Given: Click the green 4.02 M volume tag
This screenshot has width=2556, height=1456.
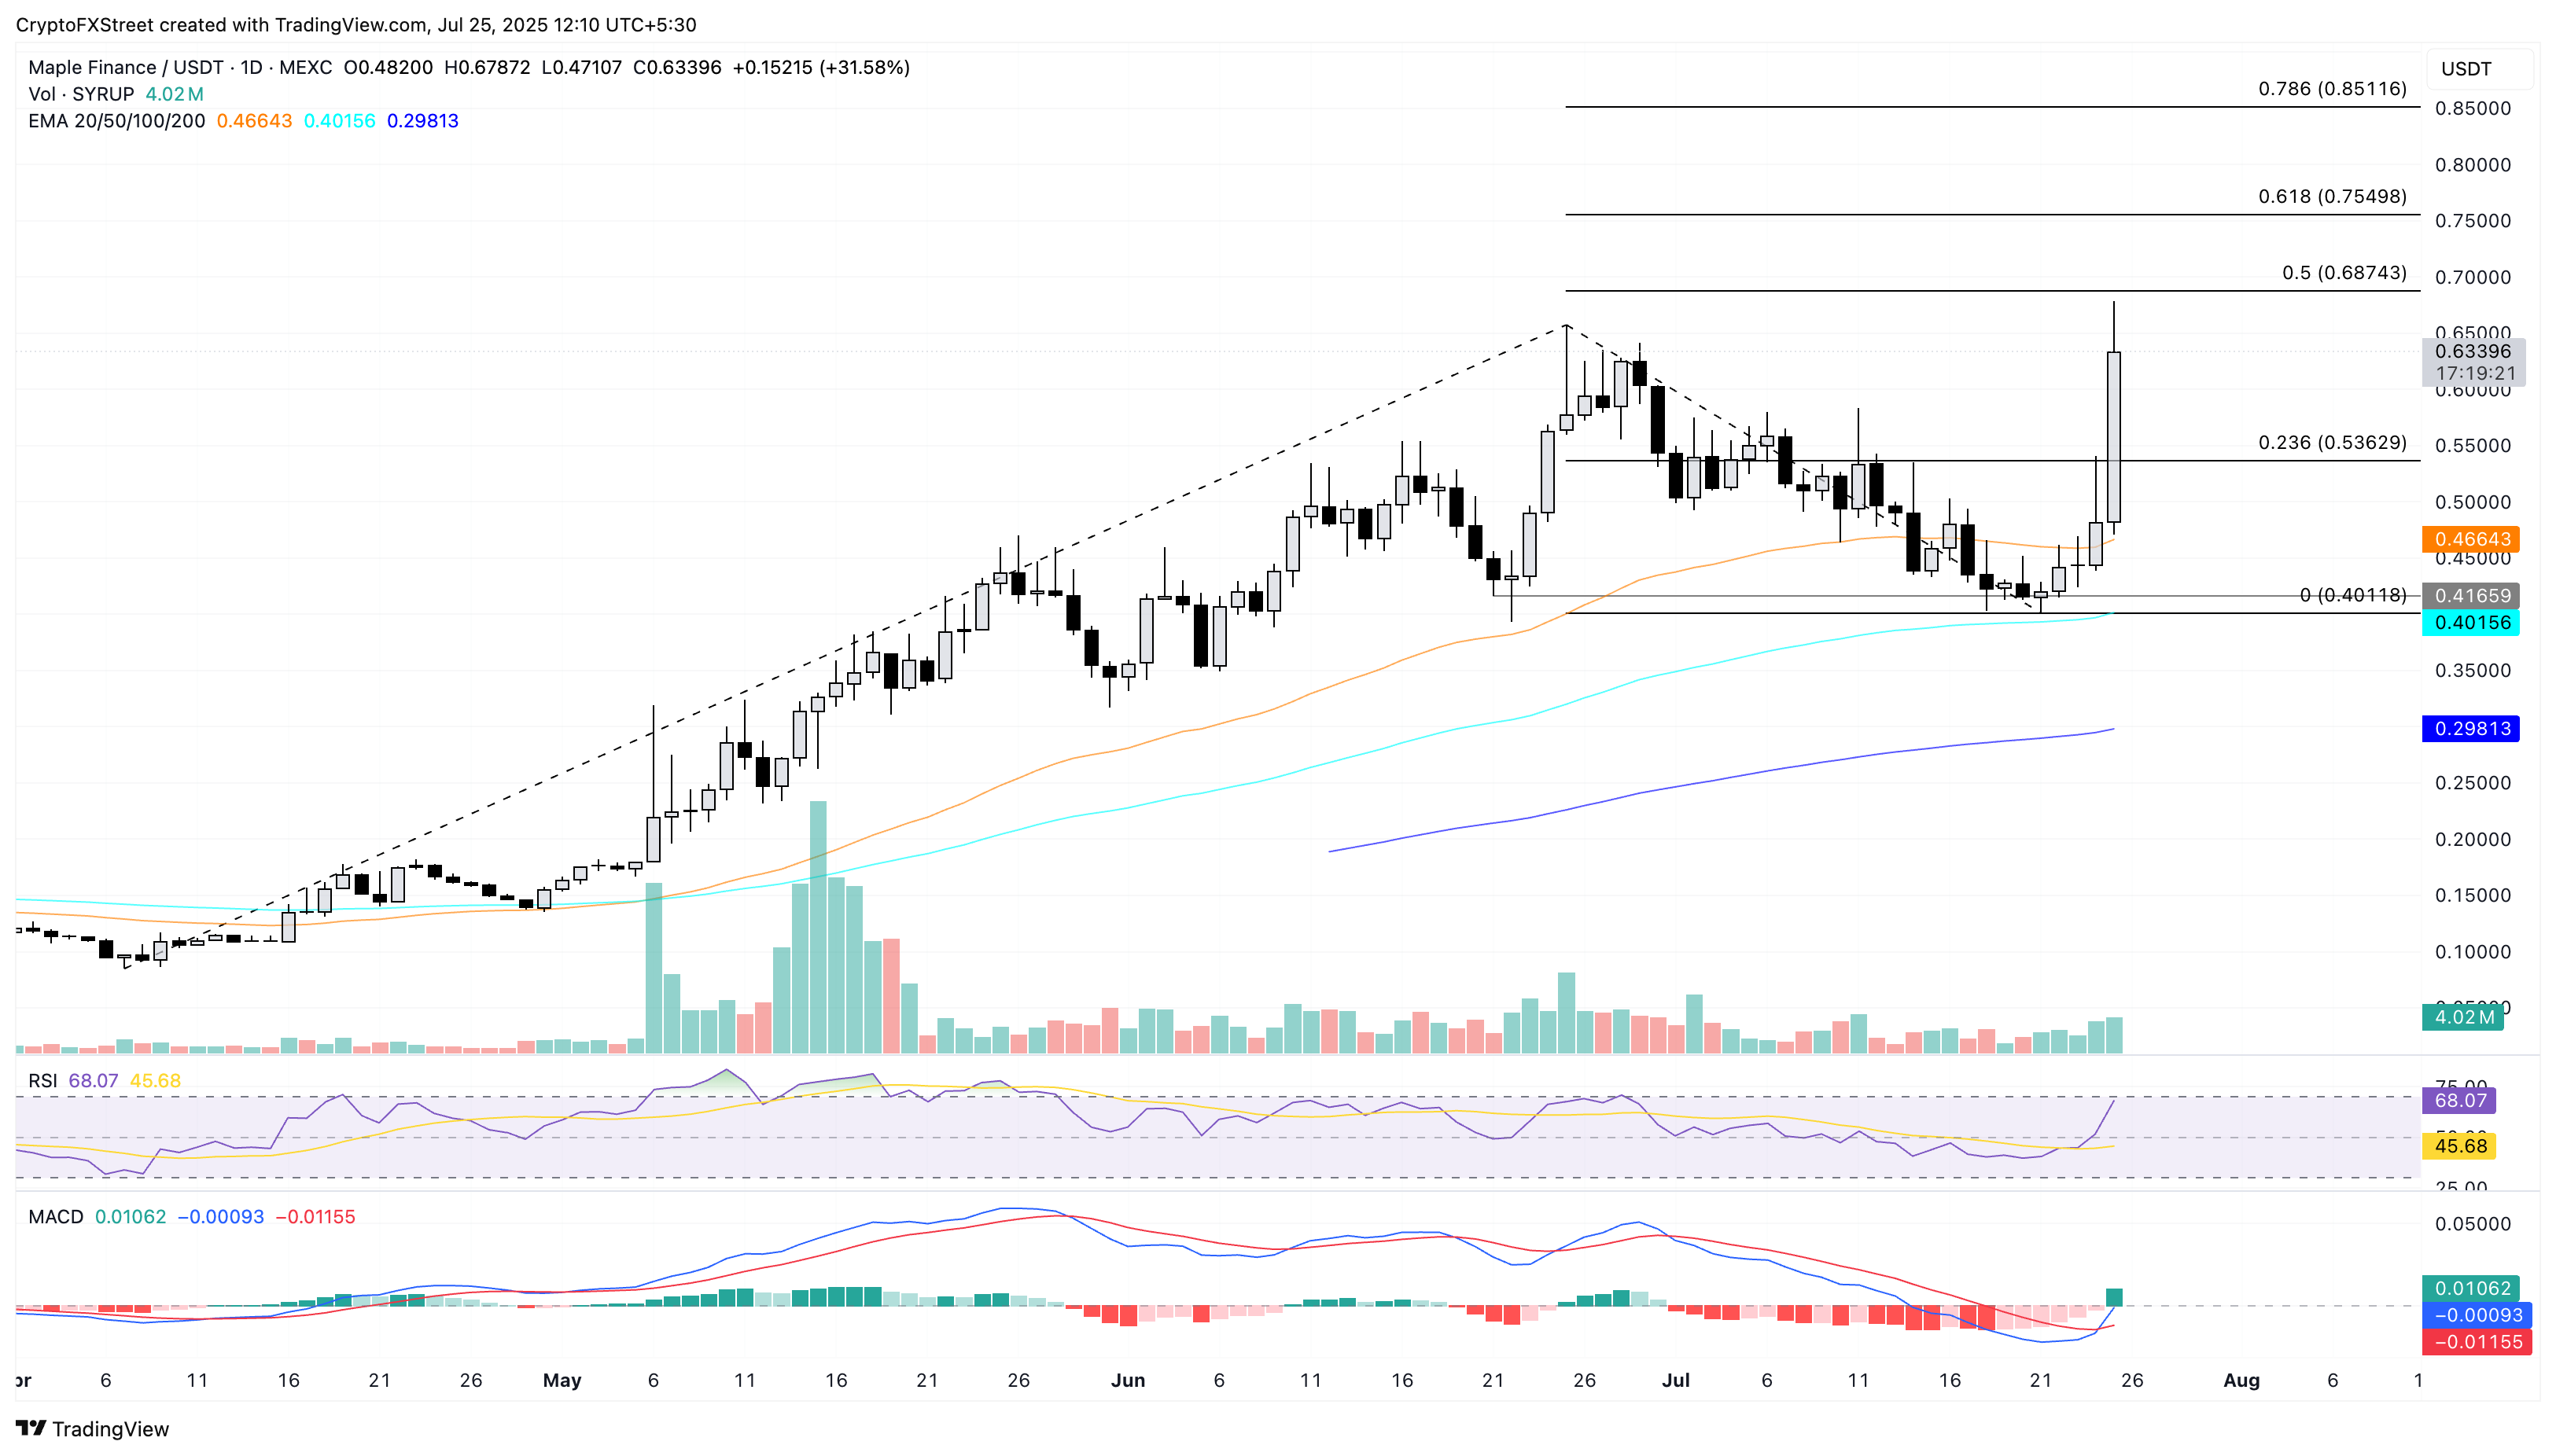Looking at the screenshot, I should [x=2462, y=1018].
